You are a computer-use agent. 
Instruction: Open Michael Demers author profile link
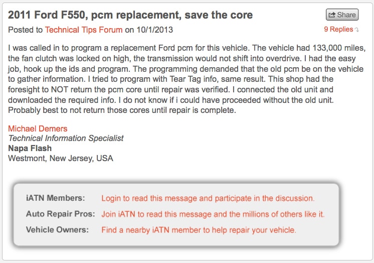(x=38, y=129)
